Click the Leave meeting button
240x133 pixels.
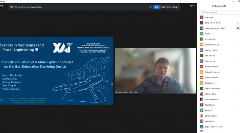coord(169,7)
